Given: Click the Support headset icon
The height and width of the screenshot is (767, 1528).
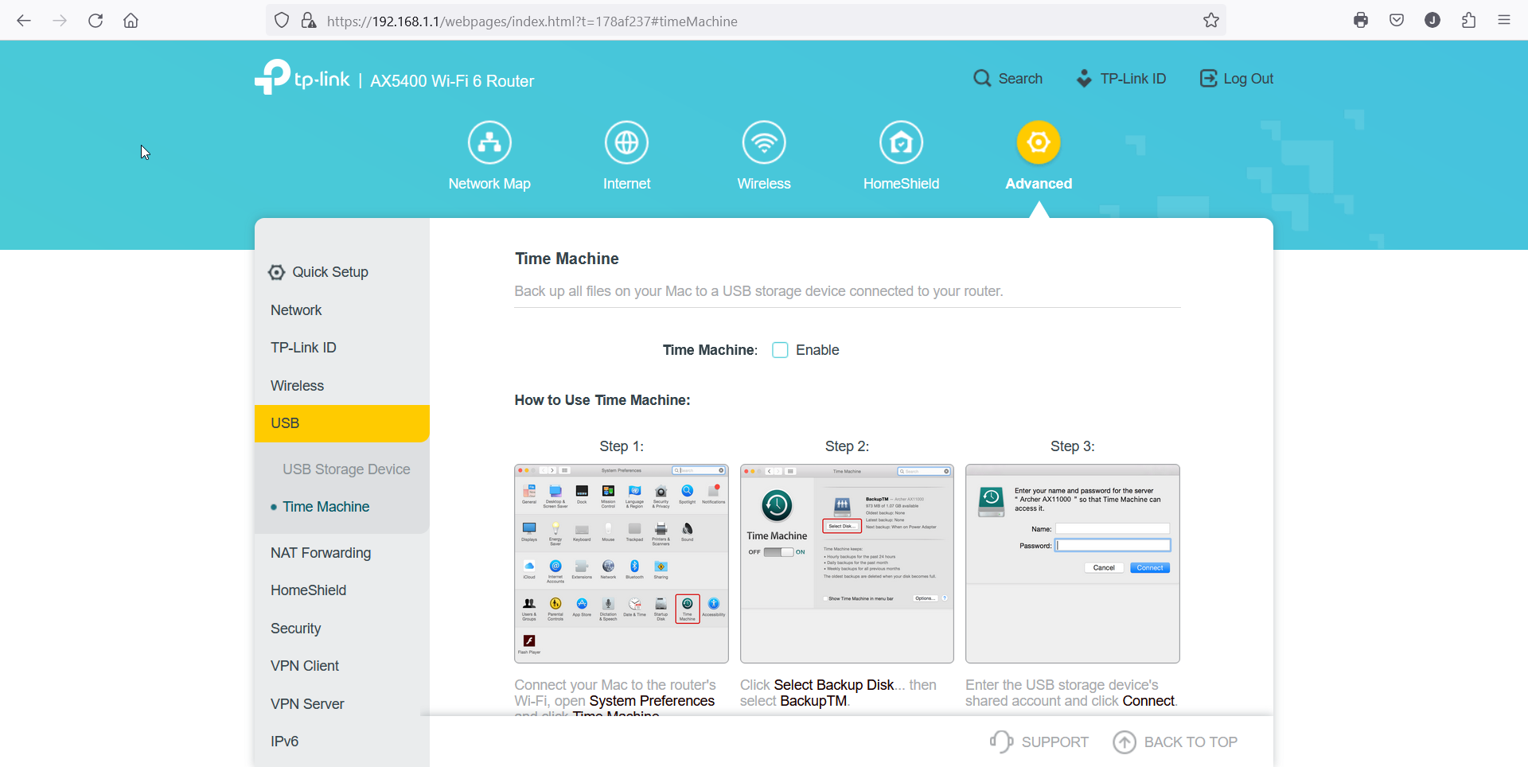Looking at the screenshot, I should [x=1001, y=742].
